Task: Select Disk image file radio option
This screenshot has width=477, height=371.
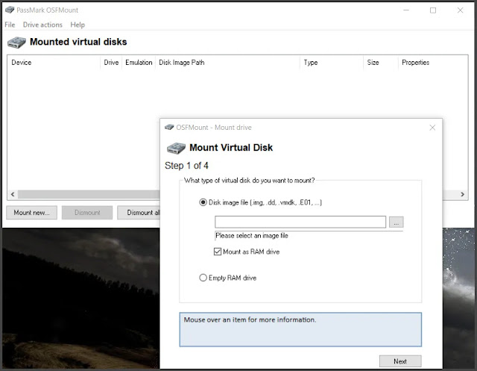Action: pyautogui.click(x=203, y=202)
